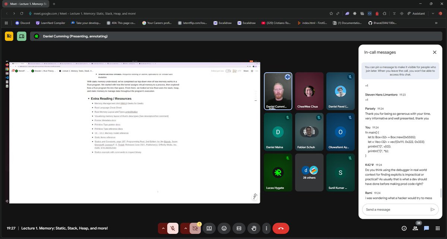Show the people list with 38 participants
The width and height of the screenshot is (447, 239).
(x=415, y=228)
